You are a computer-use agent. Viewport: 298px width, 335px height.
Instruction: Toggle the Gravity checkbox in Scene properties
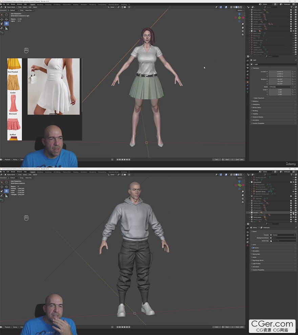253,248
